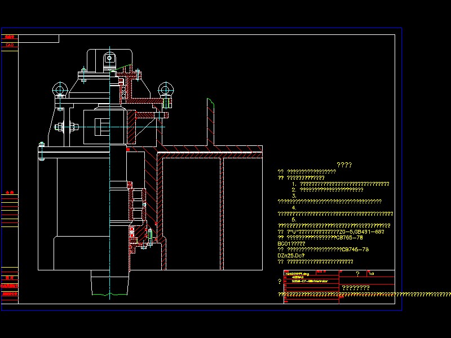This screenshot has width=451, height=338.
Task: Click the green break line at shaft bottom
Action: coord(110,294)
